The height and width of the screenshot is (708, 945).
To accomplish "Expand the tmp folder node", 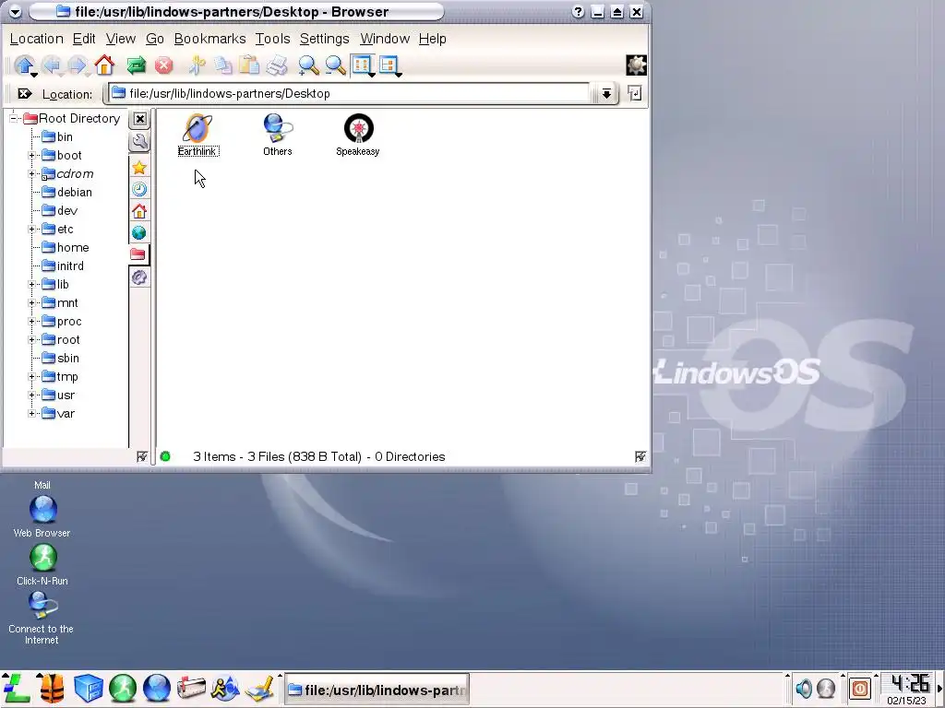I will [x=32, y=377].
